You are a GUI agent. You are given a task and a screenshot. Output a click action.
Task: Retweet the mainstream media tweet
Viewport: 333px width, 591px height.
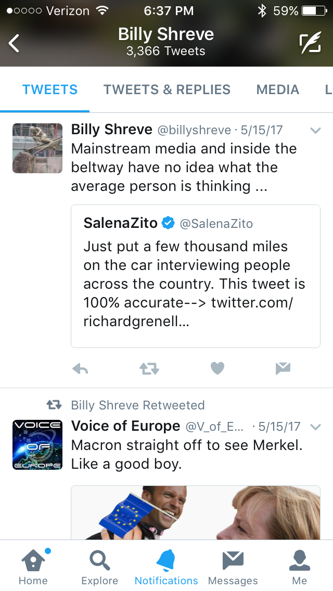(x=149, y=369)
